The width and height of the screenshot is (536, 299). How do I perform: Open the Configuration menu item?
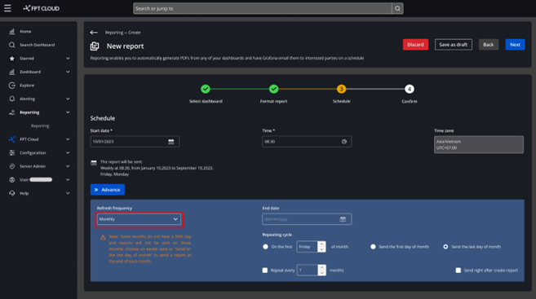(x=33, y=152)
